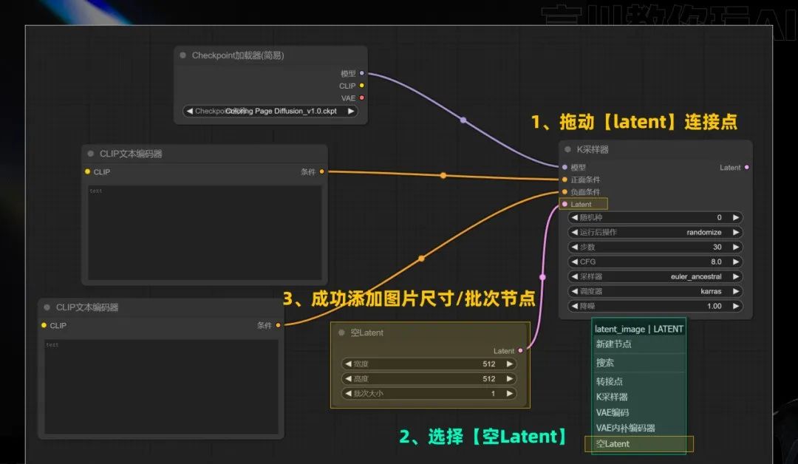Increase 步数 with its right arrow
Viewport: 798px width, 464px height.
pos(735,247)
